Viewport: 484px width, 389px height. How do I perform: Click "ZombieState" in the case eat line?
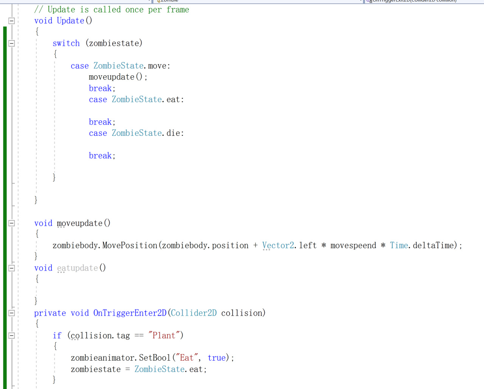click(x=137, y=100)
